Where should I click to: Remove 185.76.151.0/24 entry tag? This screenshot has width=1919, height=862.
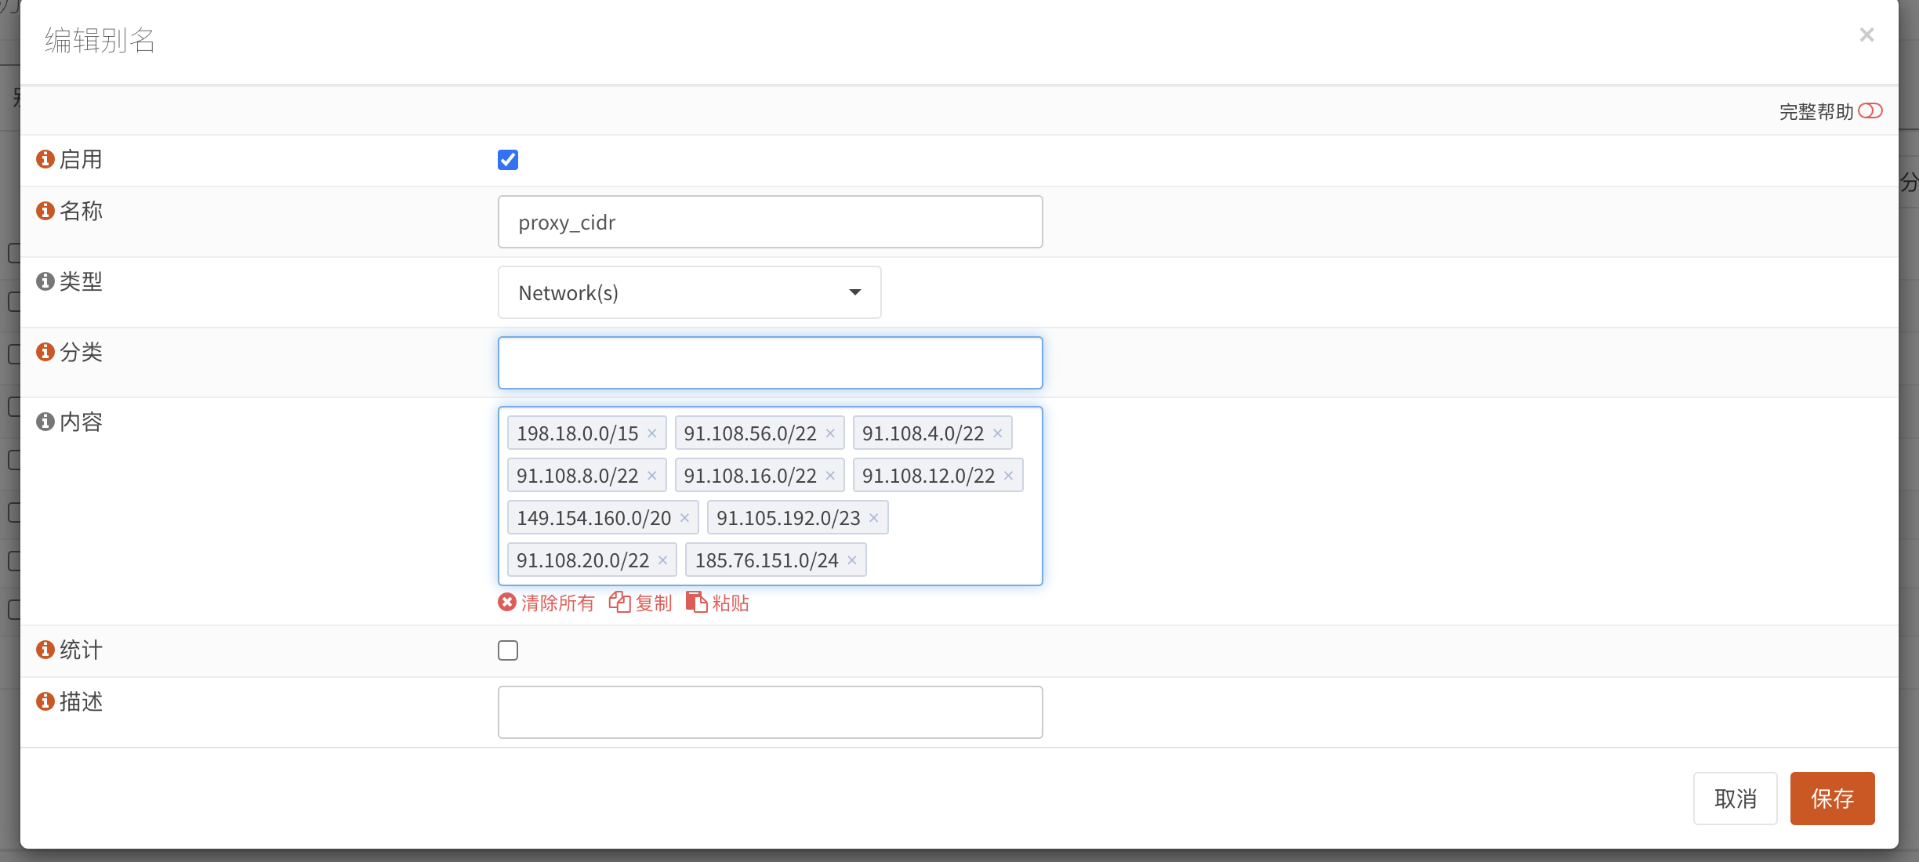pos(852,560)
